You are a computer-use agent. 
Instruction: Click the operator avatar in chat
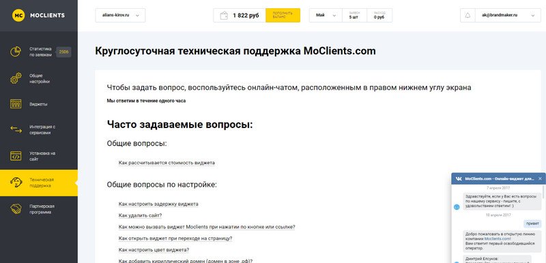pos(457,207)
